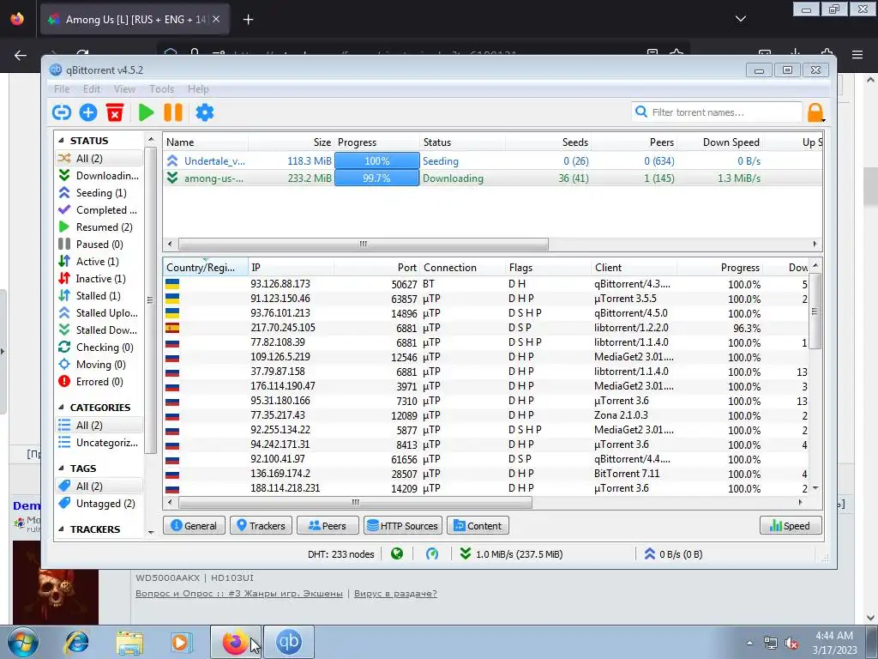Click the global upload speed indicator in status bar
Viewport: 878px width, 659px height.
673,554
